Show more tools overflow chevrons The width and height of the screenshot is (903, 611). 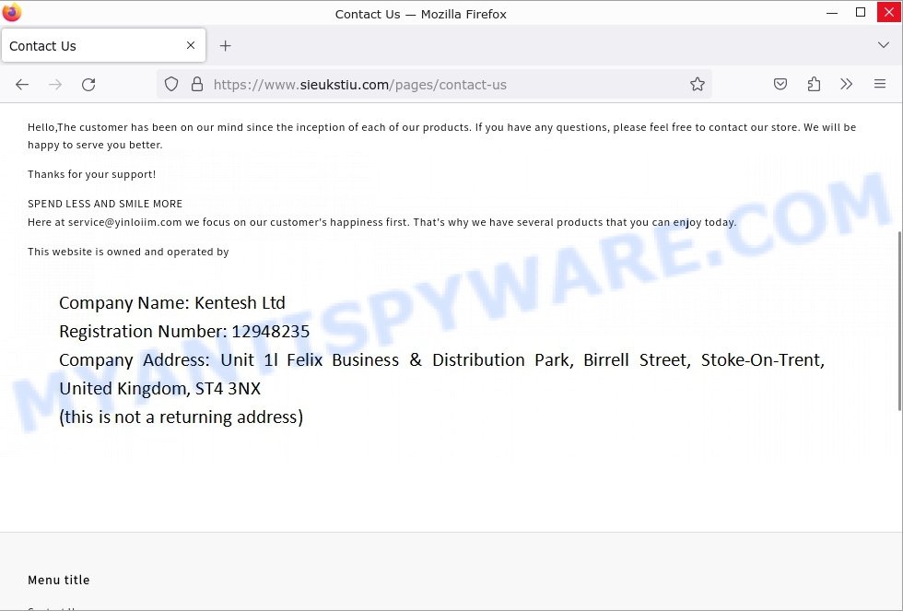[x=846, y=84]
